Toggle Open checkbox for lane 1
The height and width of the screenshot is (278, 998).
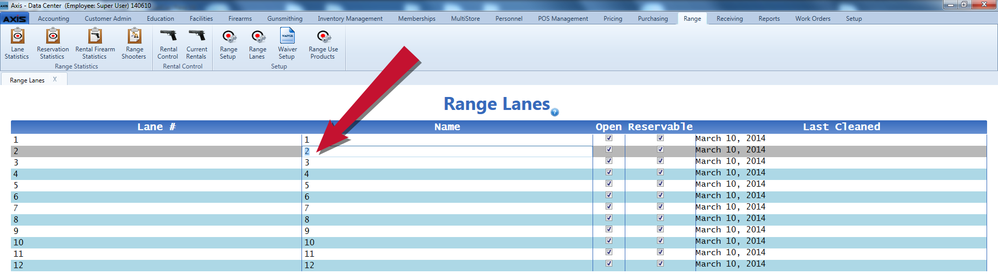click(609, 138)
